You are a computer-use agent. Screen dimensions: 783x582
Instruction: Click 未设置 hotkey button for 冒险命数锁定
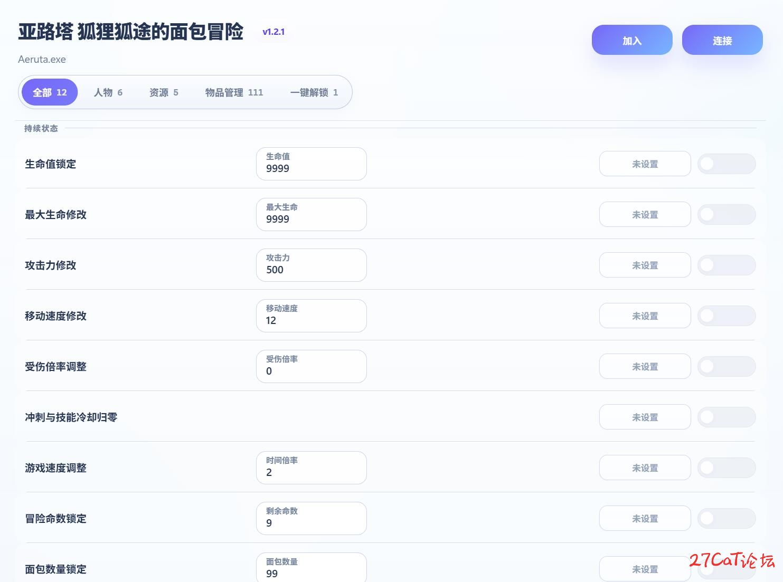[x=645, y=519]
